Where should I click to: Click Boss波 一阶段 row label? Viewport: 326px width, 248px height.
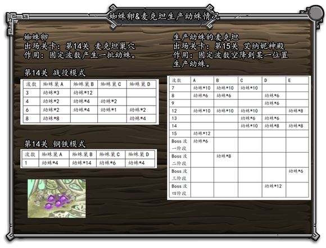[x=179, y=145]
